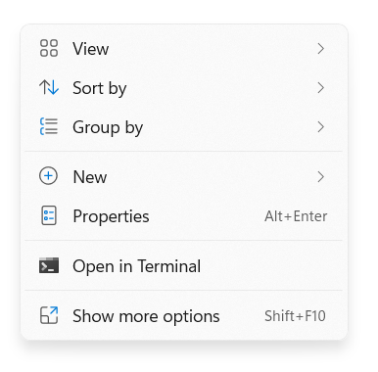Select New from the context menu
Viewport: 378px width, 372px height.
(184, 177)
